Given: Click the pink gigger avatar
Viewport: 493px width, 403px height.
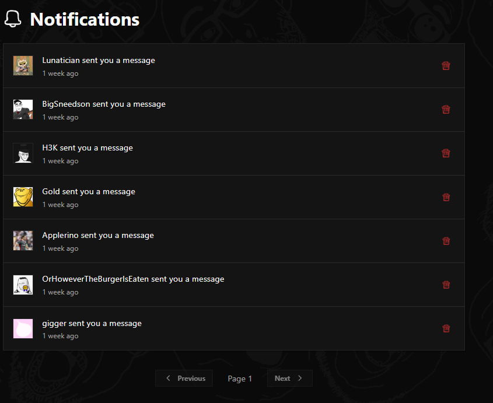Looking at the screenshot, I should [x=23, y=328].
